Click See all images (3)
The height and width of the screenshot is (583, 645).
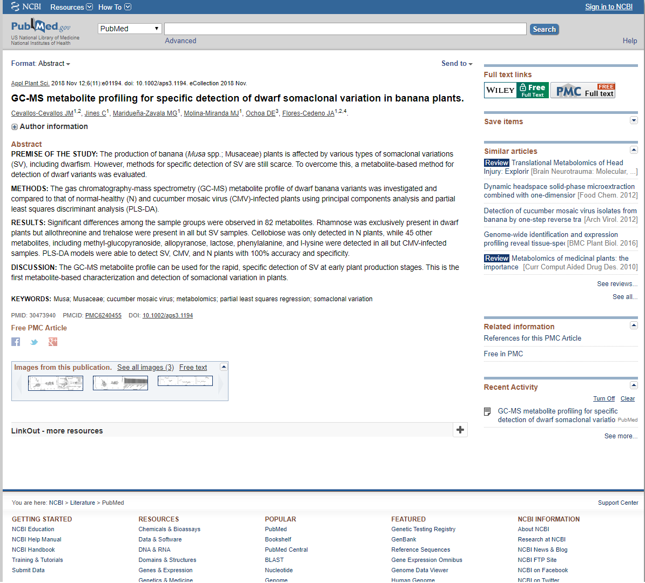tap(146, 368)
